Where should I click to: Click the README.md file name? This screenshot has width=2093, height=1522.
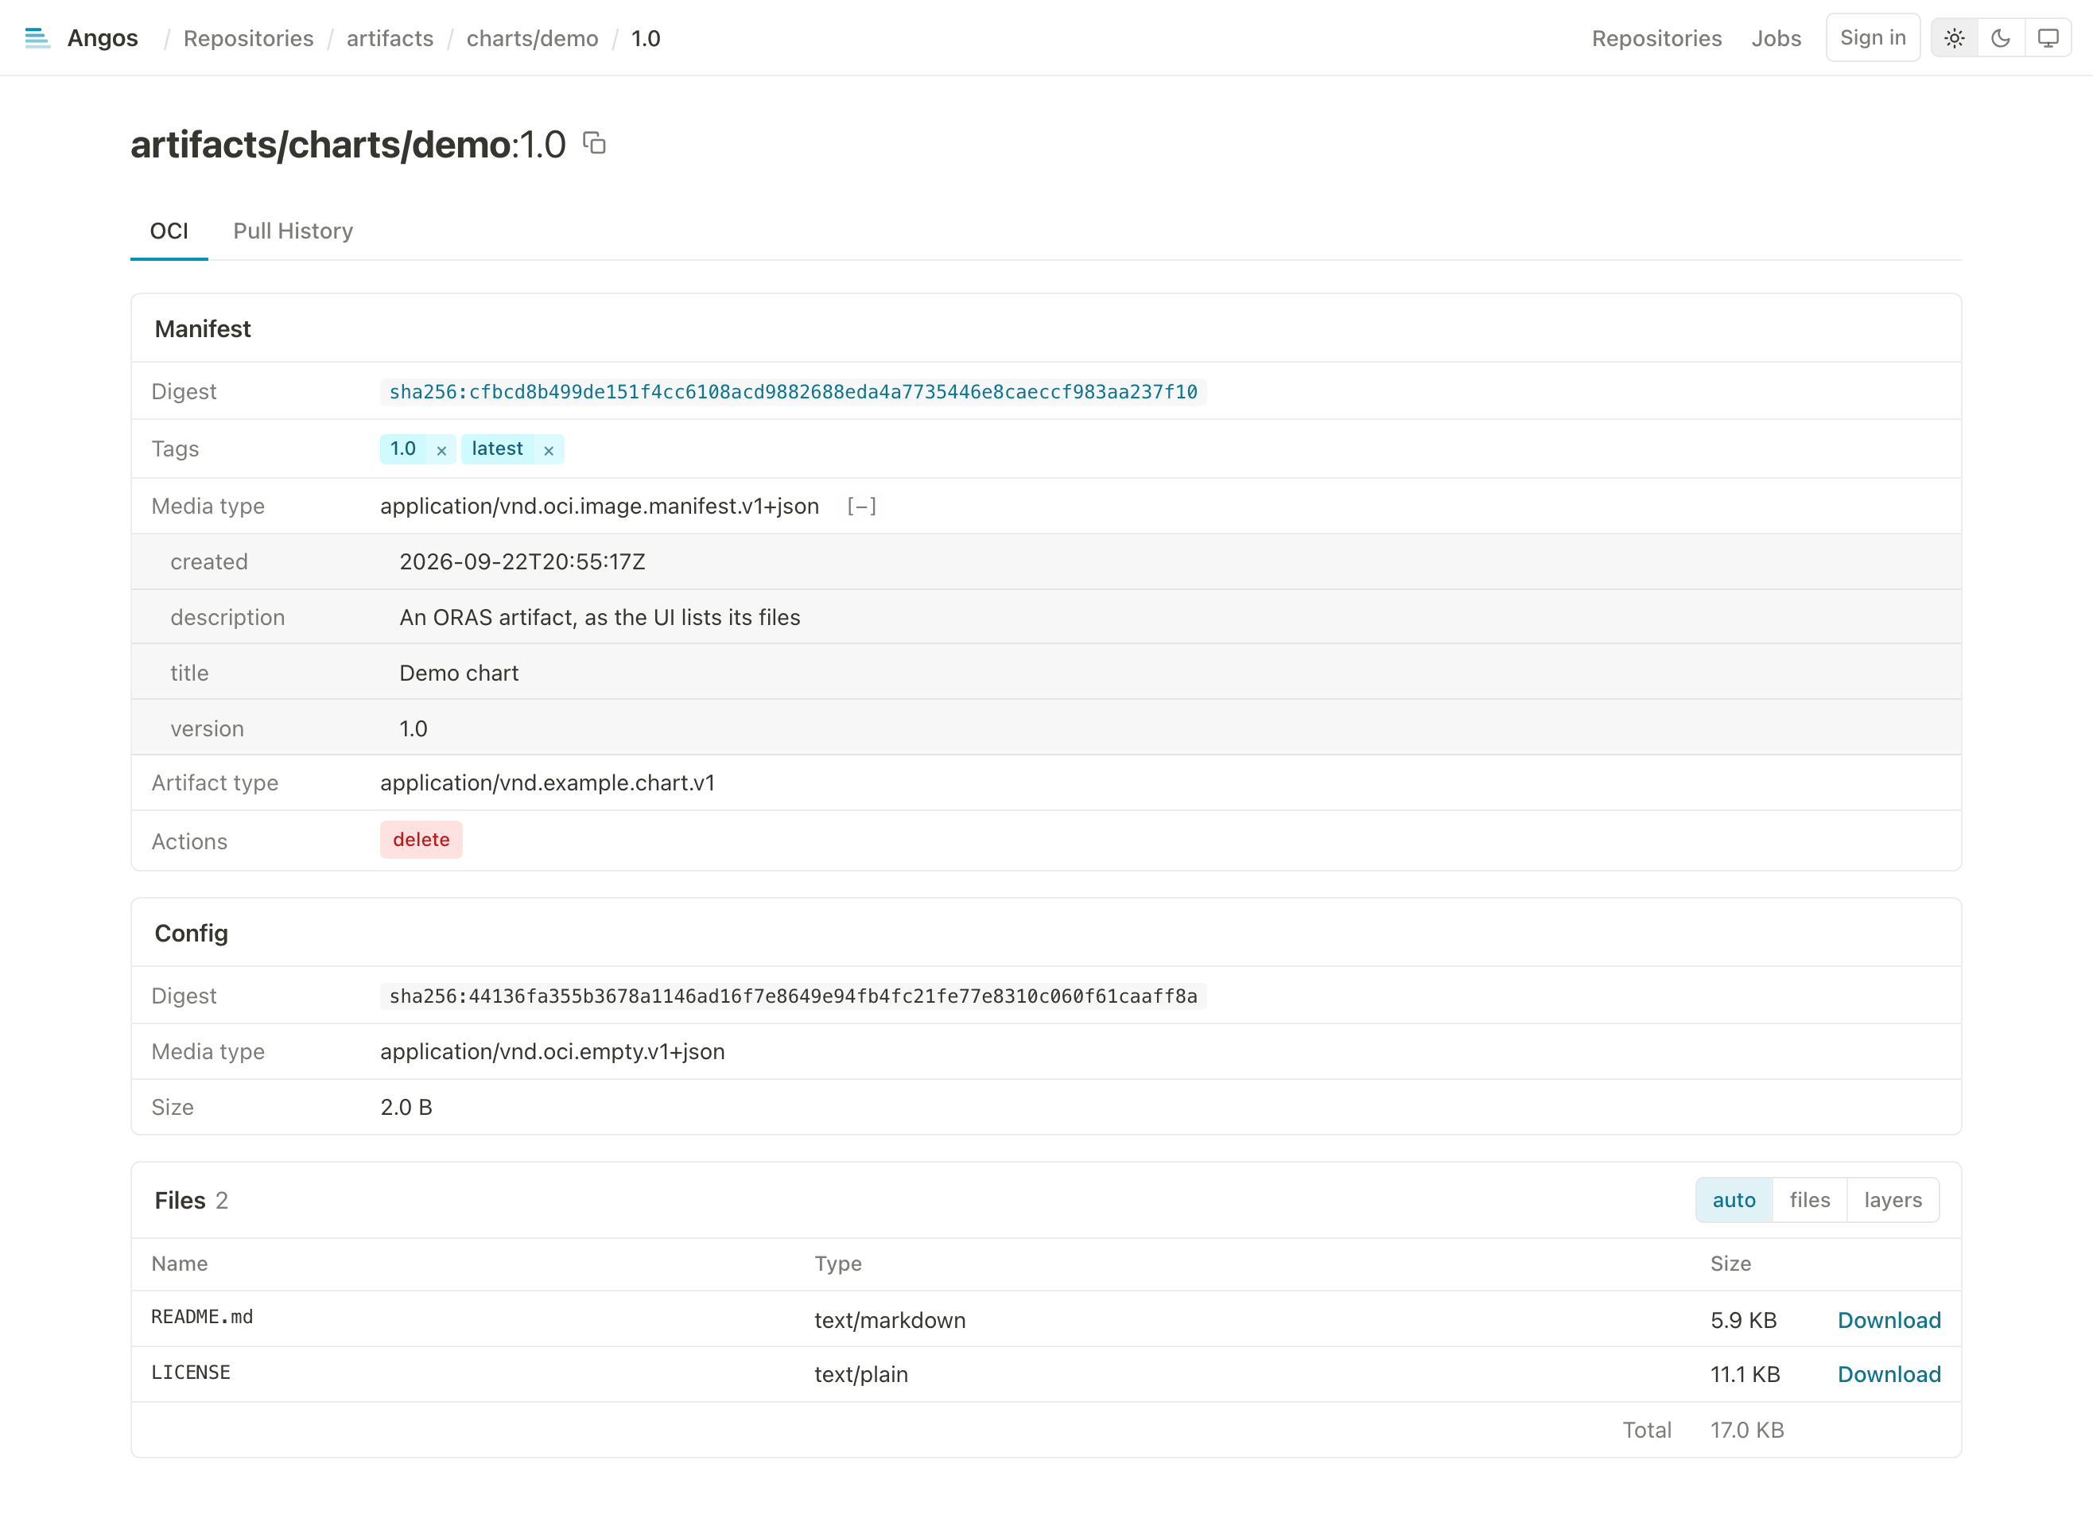click(202, 1317)
